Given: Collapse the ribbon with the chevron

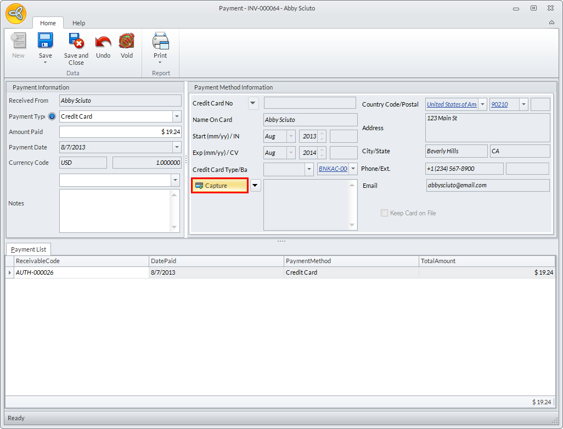Looking at the screenshot, I should coord(551,23).
